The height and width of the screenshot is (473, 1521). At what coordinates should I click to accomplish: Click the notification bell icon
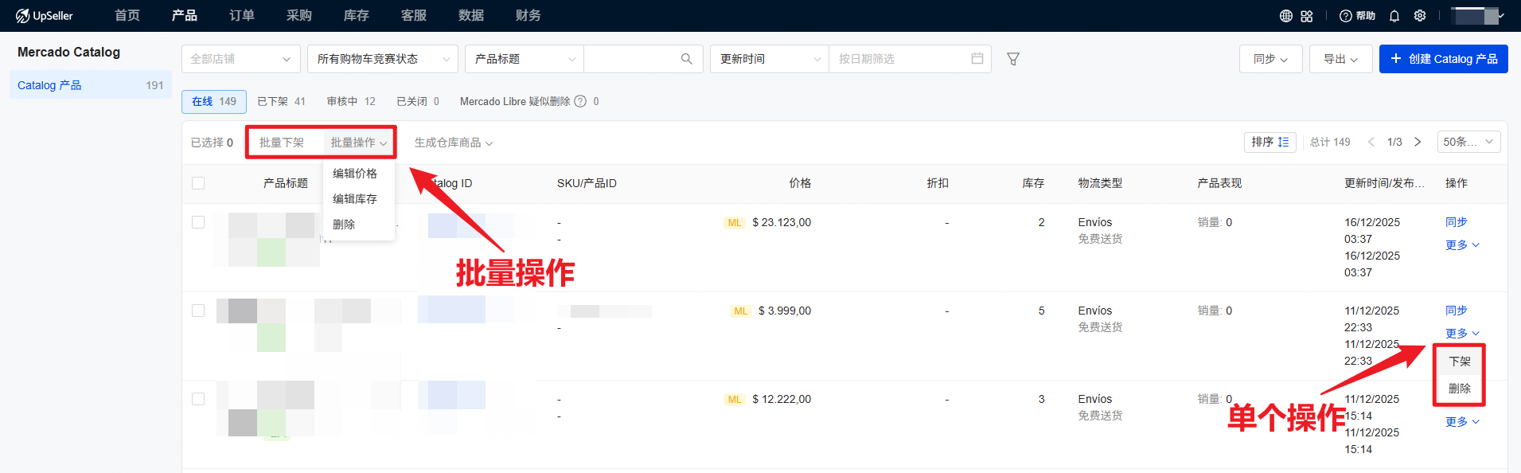pos(1394,16)
